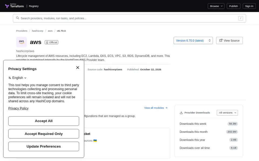Click the Ukraine flag emoji

tap(95, 141)
